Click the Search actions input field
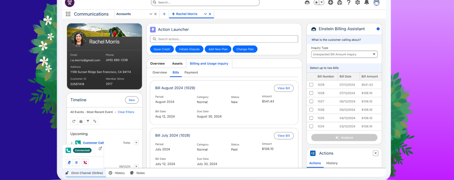The height and width of the screenshot is (180, 454). [x=224, y=39]
